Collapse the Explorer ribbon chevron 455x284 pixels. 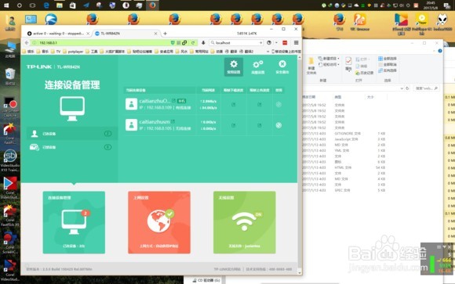point(435,51)
